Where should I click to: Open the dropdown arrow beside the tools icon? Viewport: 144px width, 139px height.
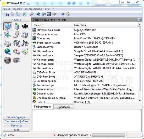[57, 14]
